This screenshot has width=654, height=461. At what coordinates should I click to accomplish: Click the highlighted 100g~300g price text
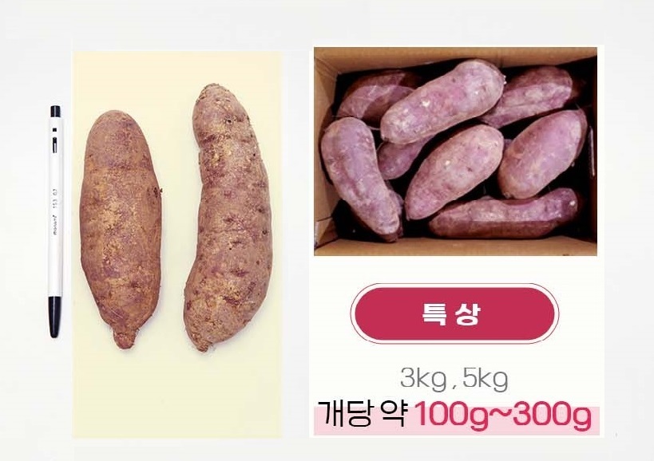click(503, 416)
